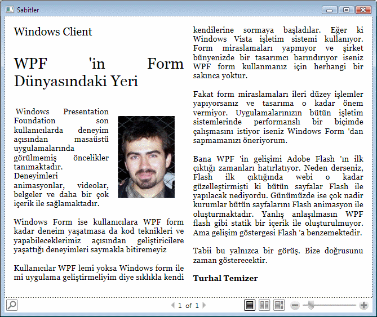Maximize the Sabitler window
Viewport: 377px width, 317px height.
click(346, 10)
